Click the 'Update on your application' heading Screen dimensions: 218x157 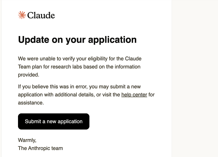(x=77, y=40)
